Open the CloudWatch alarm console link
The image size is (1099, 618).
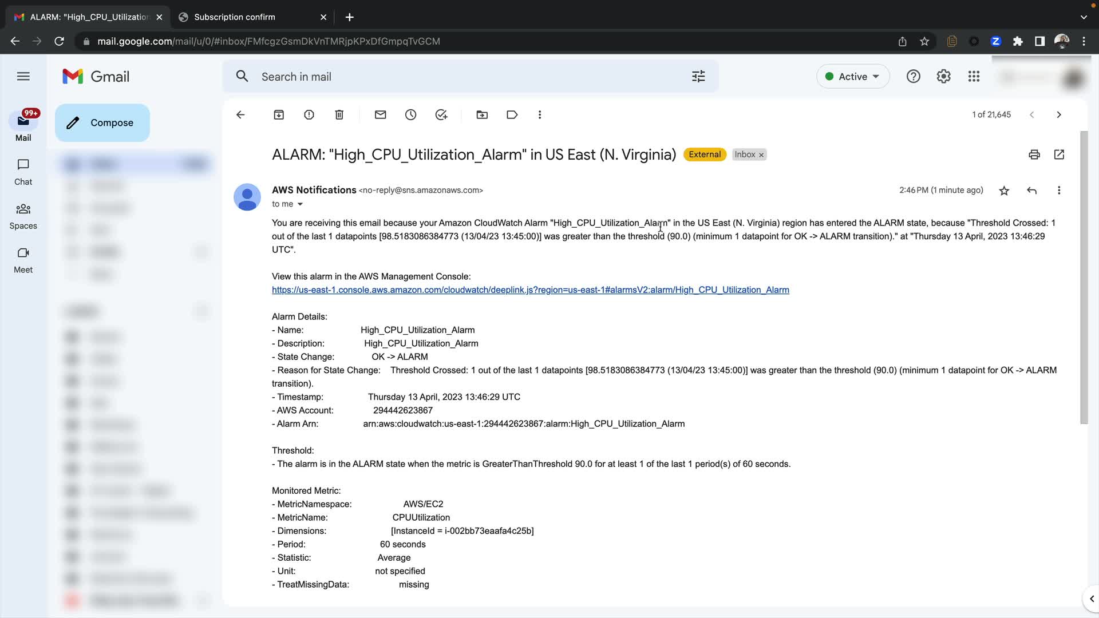530,290
